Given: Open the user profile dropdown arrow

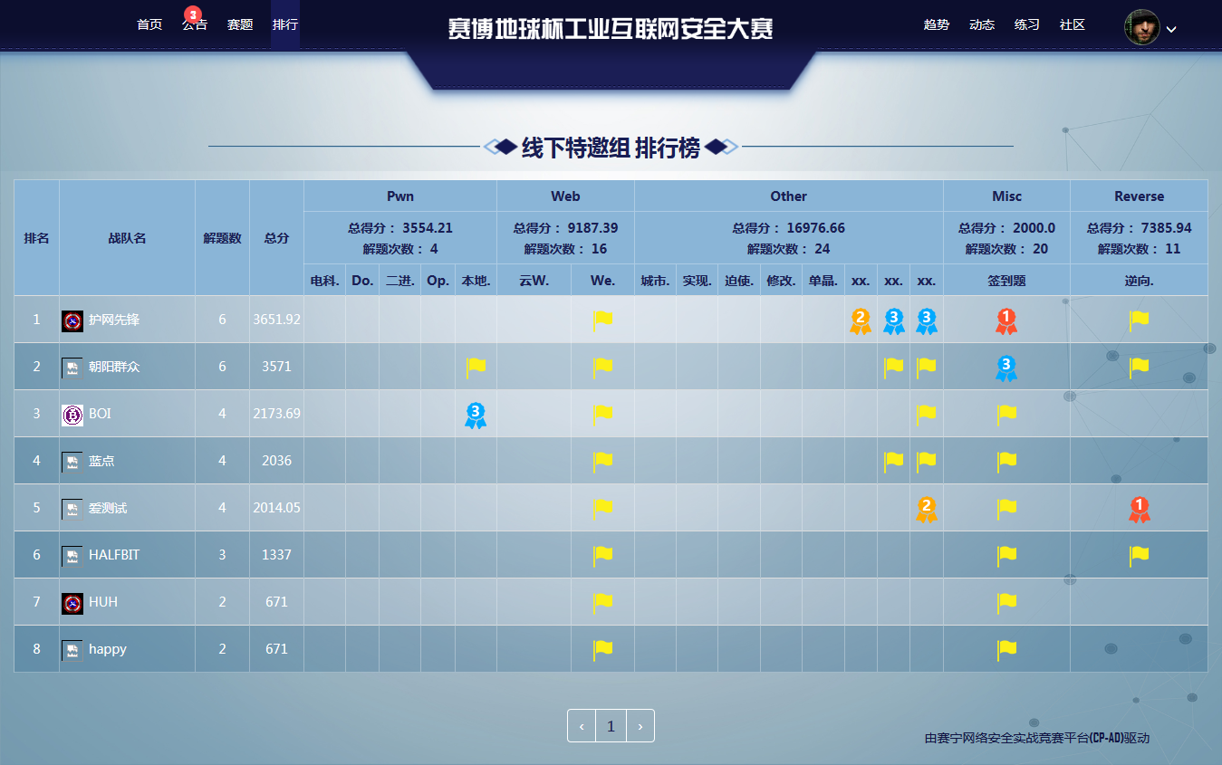Looking at the screenshot, I should click(x=1171, y=29).
